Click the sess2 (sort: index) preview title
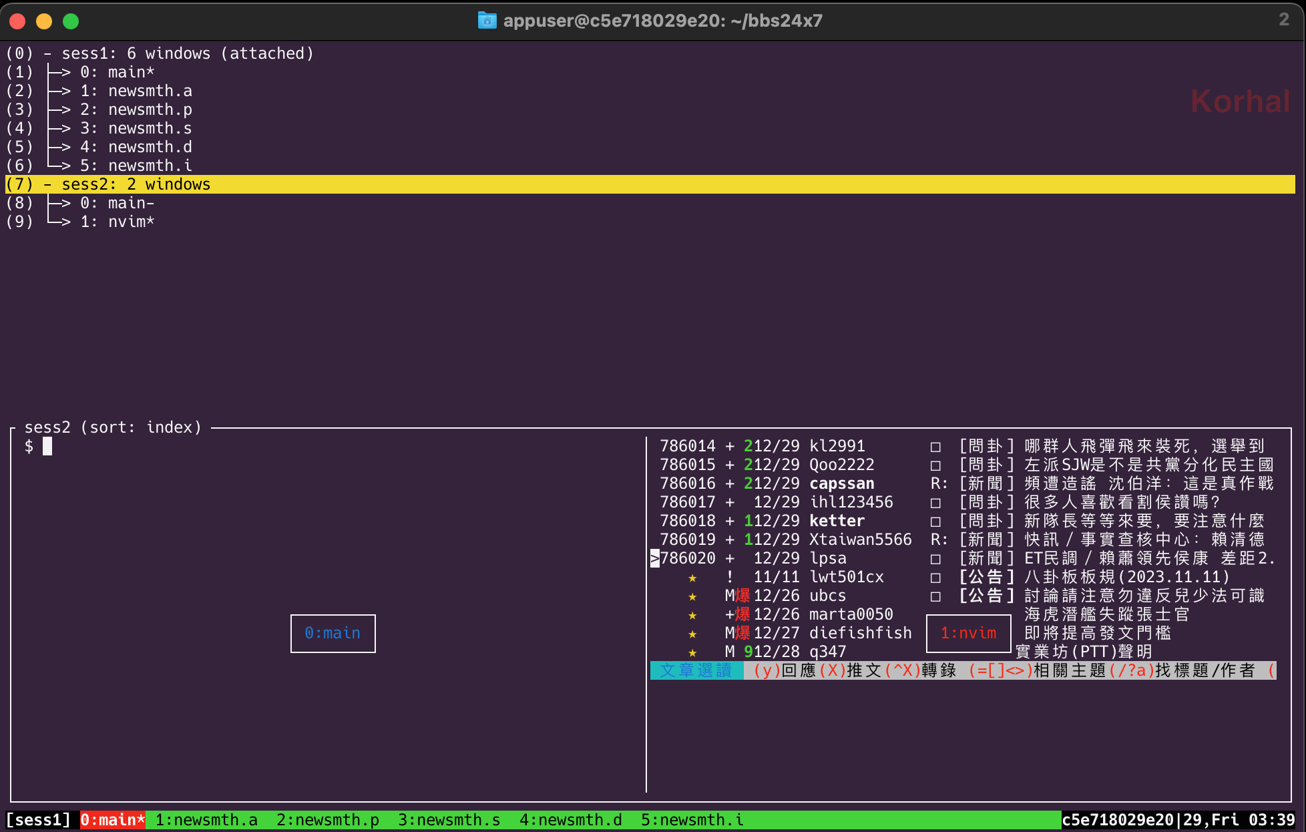The width and height of the screenshot is (1306, 832). pyautogui.click(x=113, y=427)
